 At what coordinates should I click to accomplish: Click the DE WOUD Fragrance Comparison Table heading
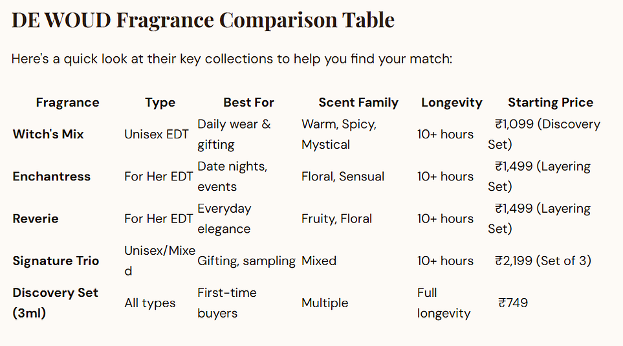[x=202, y=20]
